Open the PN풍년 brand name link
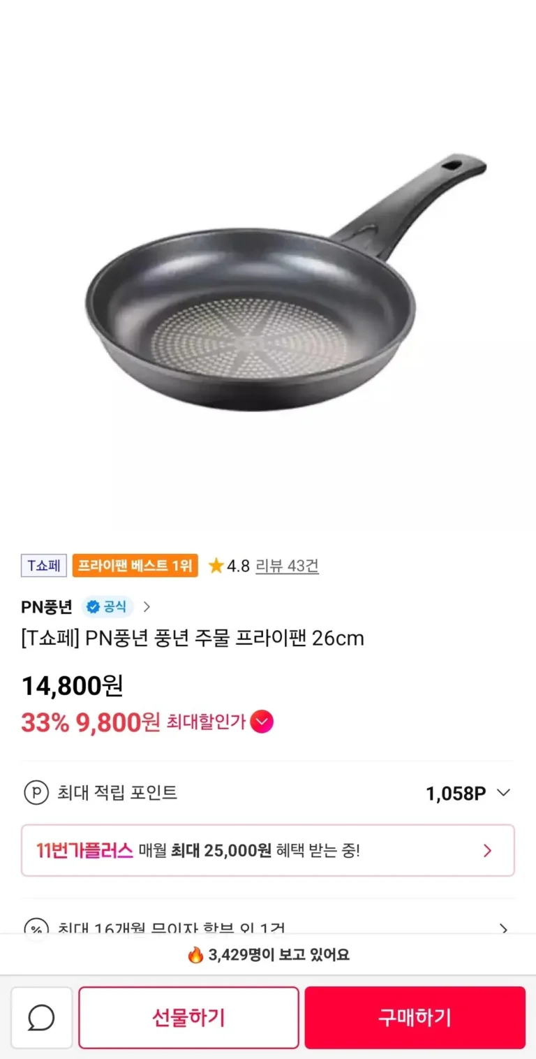Screen dimensions: 536x1059 point(47,606)
